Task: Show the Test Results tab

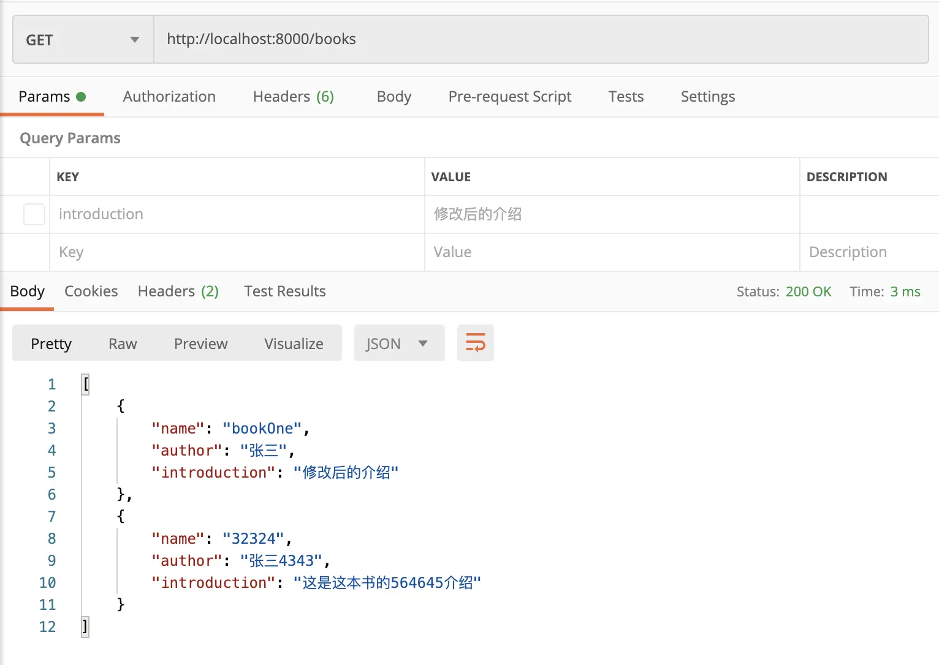Action: point(284,291)
